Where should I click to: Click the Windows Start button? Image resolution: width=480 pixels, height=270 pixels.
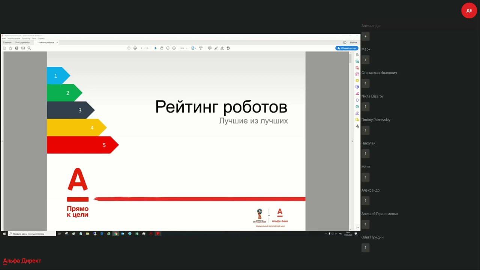tap(4, 234)
